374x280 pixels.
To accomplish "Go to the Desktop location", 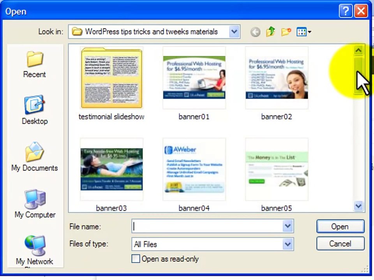I will (x=35, y=110).
